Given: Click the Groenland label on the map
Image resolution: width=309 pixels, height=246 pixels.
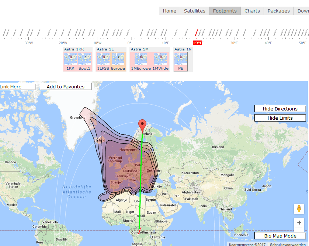Looking at the screenshot, I should (x=78, y=117).
